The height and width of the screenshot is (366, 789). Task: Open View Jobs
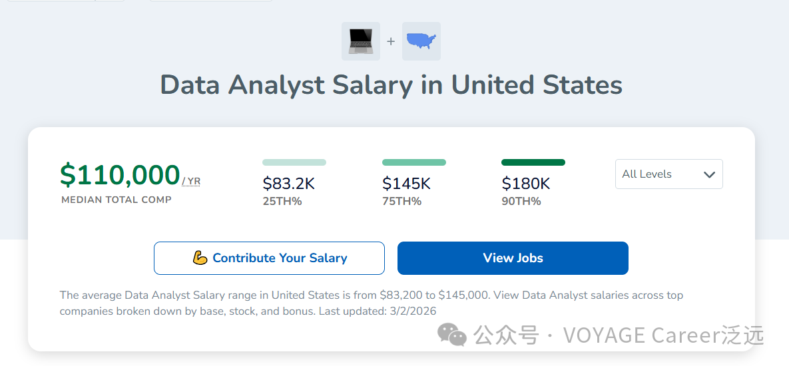tap(513, 258)
